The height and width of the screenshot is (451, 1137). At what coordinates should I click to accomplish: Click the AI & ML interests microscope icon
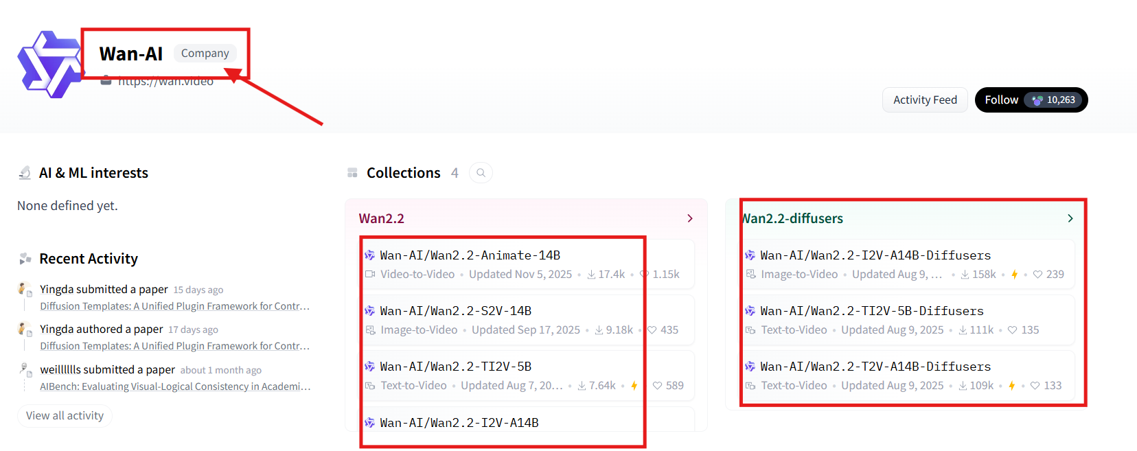coord(25,173)
